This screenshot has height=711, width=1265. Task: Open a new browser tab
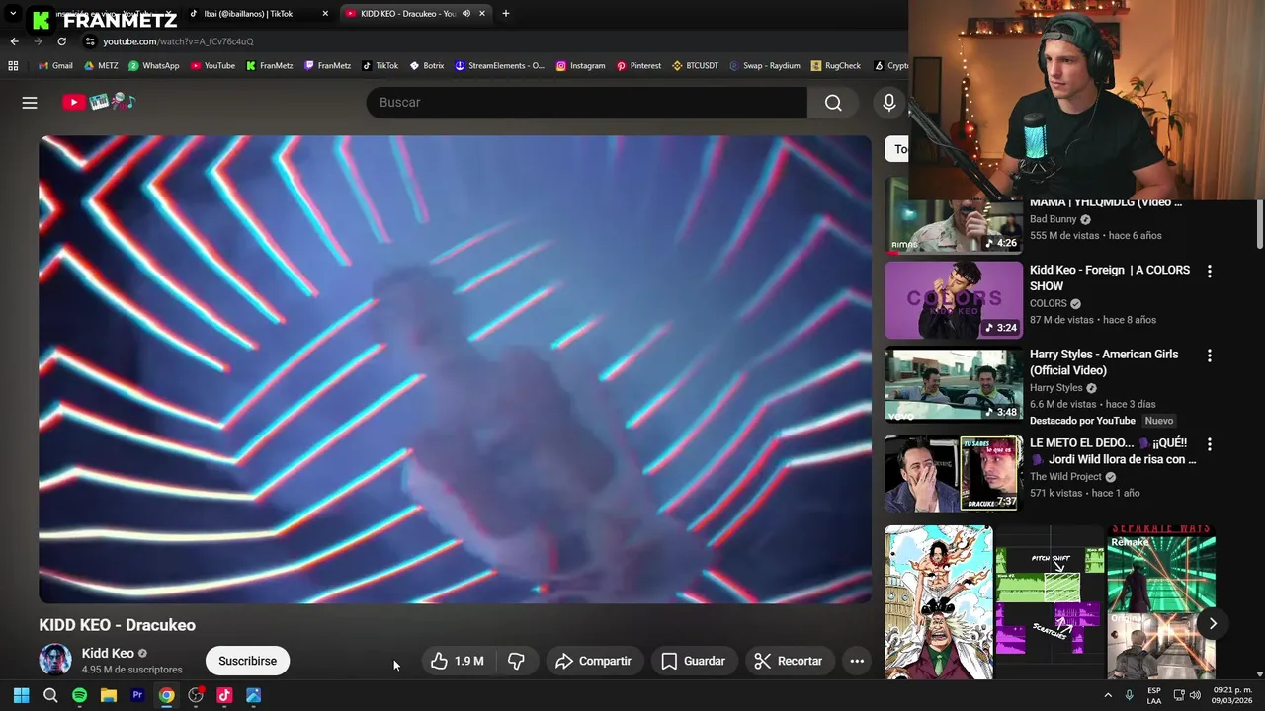(506, 13)
